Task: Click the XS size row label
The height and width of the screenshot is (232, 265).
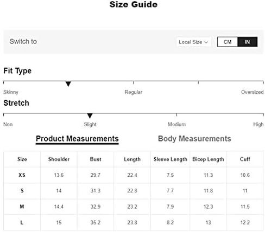Action: pos(22,175)
